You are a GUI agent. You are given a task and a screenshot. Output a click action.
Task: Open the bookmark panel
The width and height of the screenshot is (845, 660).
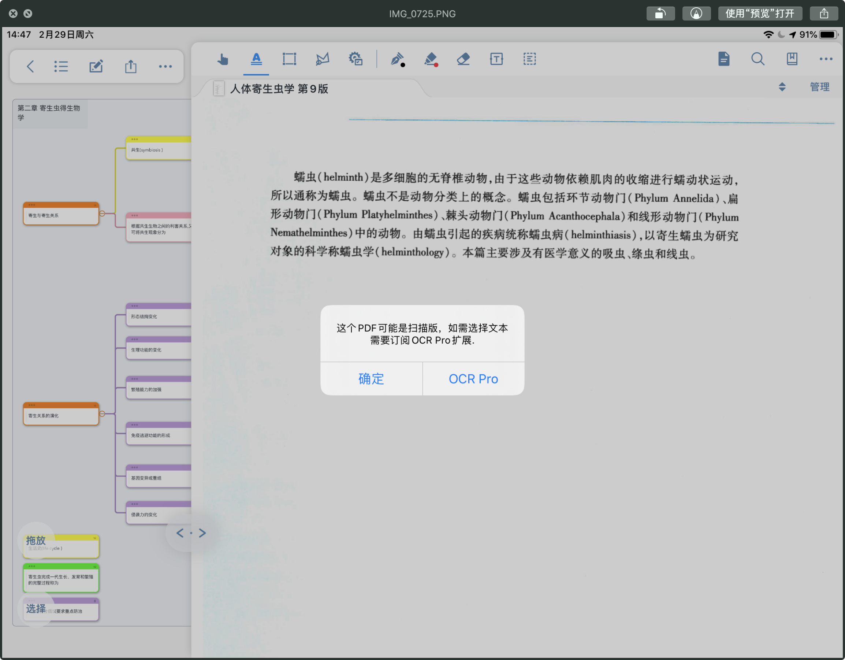792,59
